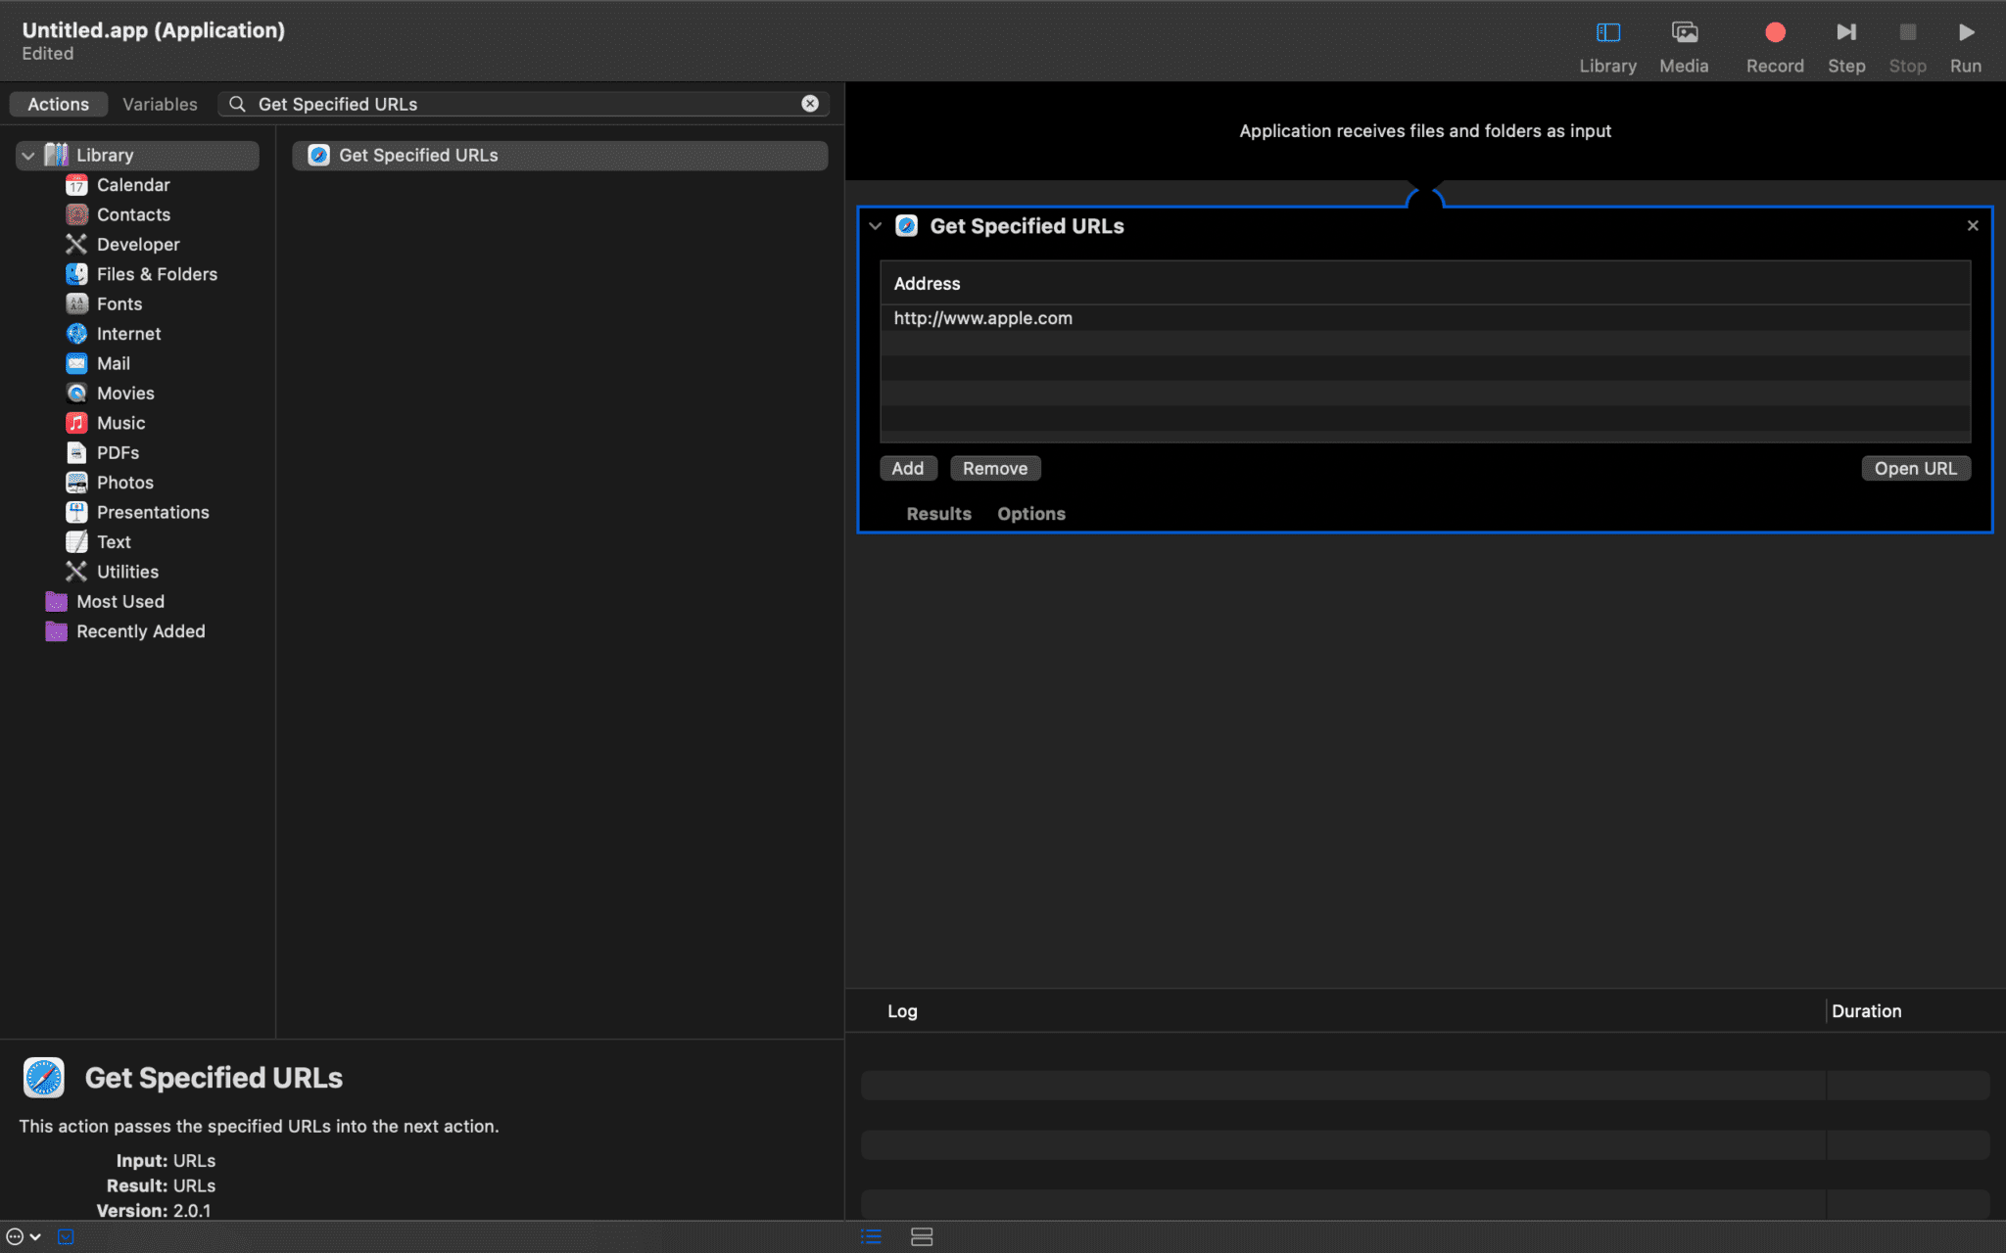Switch to the workflow variables view
The image size is (2006, 1253).
click(x=921, y=1236)
